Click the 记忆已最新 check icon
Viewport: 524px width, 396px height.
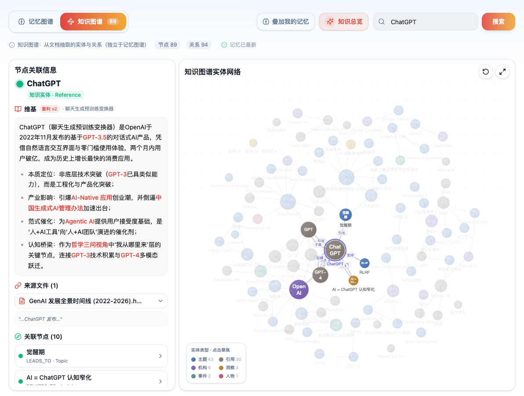tap(224, 45)
